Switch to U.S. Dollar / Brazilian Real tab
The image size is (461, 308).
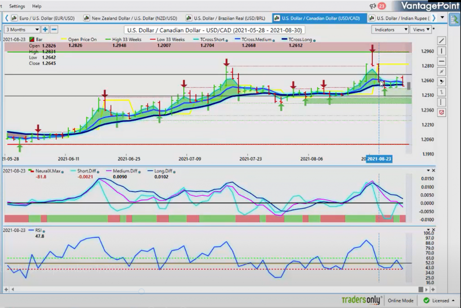[226, 18]
